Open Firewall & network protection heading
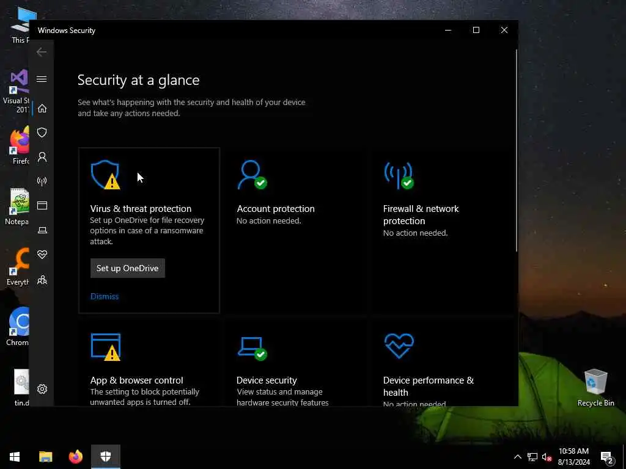This screenshot has height=469, width=626. pos(421,214)
